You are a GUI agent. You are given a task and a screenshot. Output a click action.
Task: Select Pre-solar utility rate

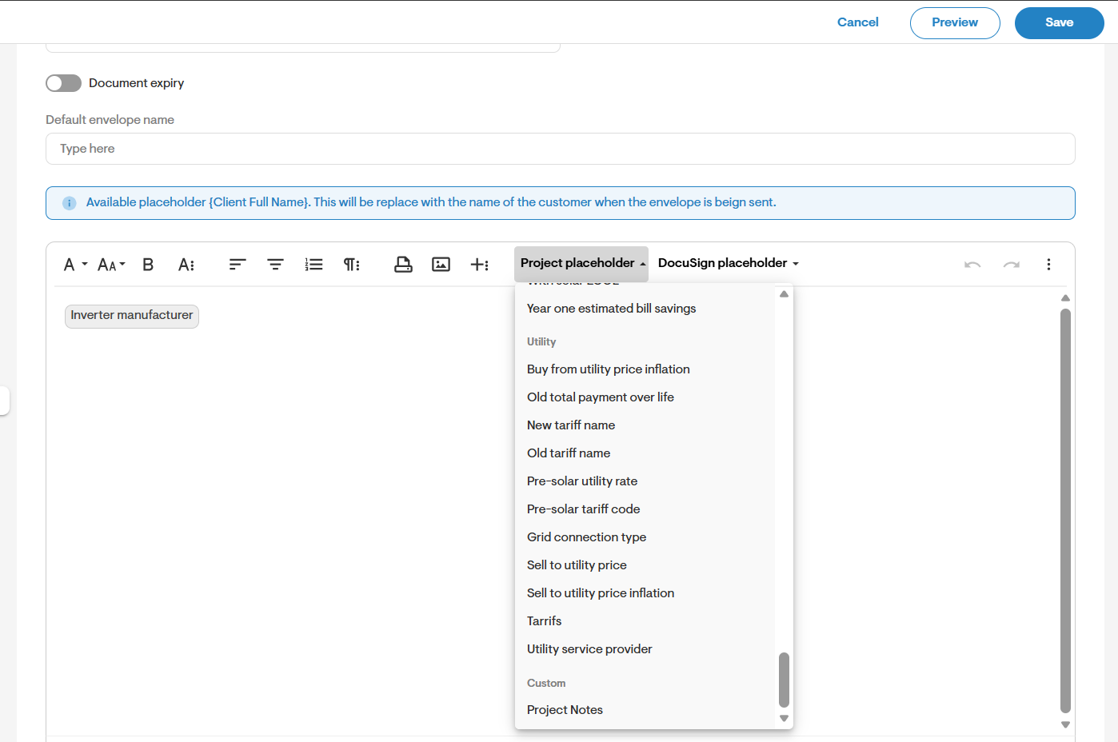click(x=582, y=481)
